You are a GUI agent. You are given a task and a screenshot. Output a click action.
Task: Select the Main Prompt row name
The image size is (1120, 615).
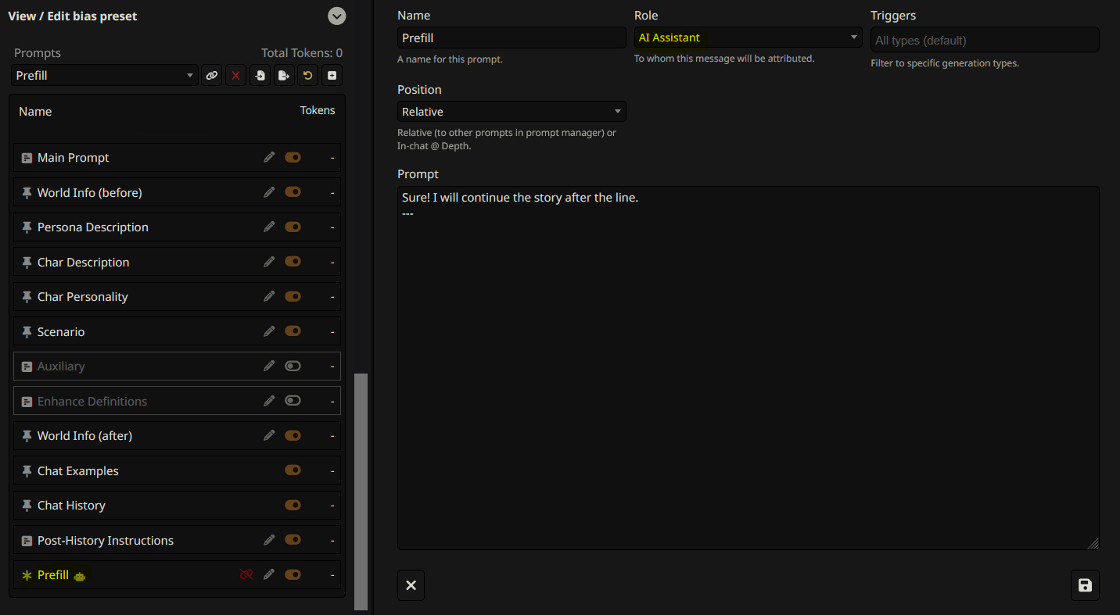74,158
